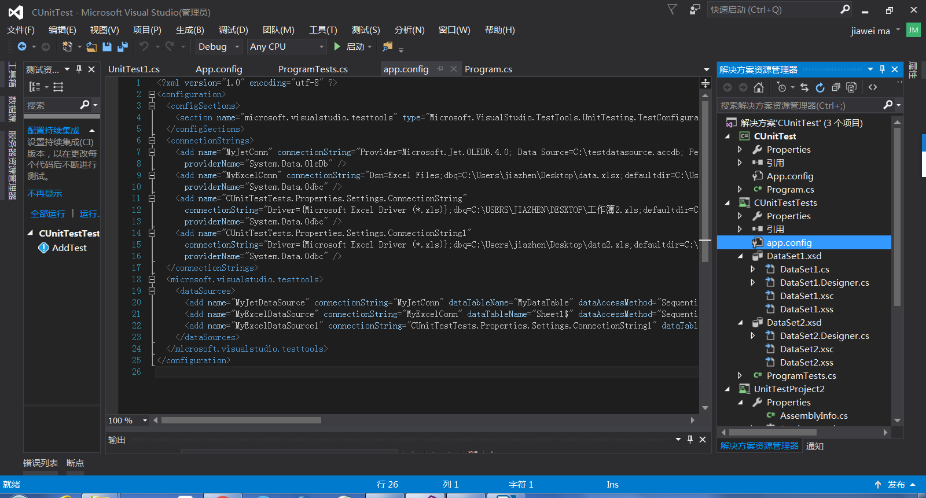The width and height of the screenshot is (926, 498).
Task: Click the editor horizontal scrollbar thumb
Action: [x=241, y=420]
